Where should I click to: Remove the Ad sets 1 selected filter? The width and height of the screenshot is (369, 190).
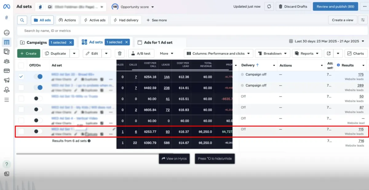[x=126, y=42]
